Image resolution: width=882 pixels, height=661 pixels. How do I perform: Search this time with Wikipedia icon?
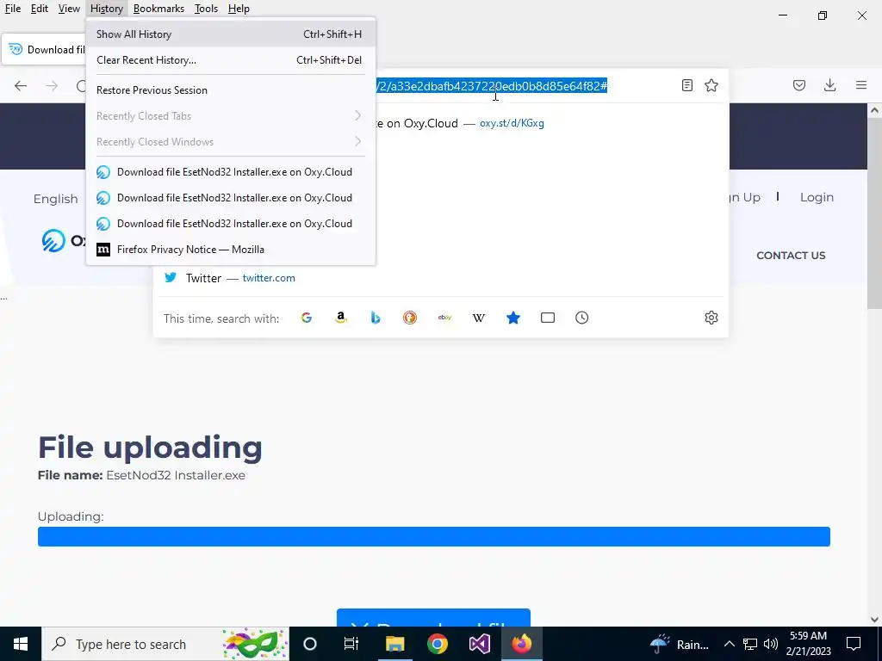coord(479,318)
